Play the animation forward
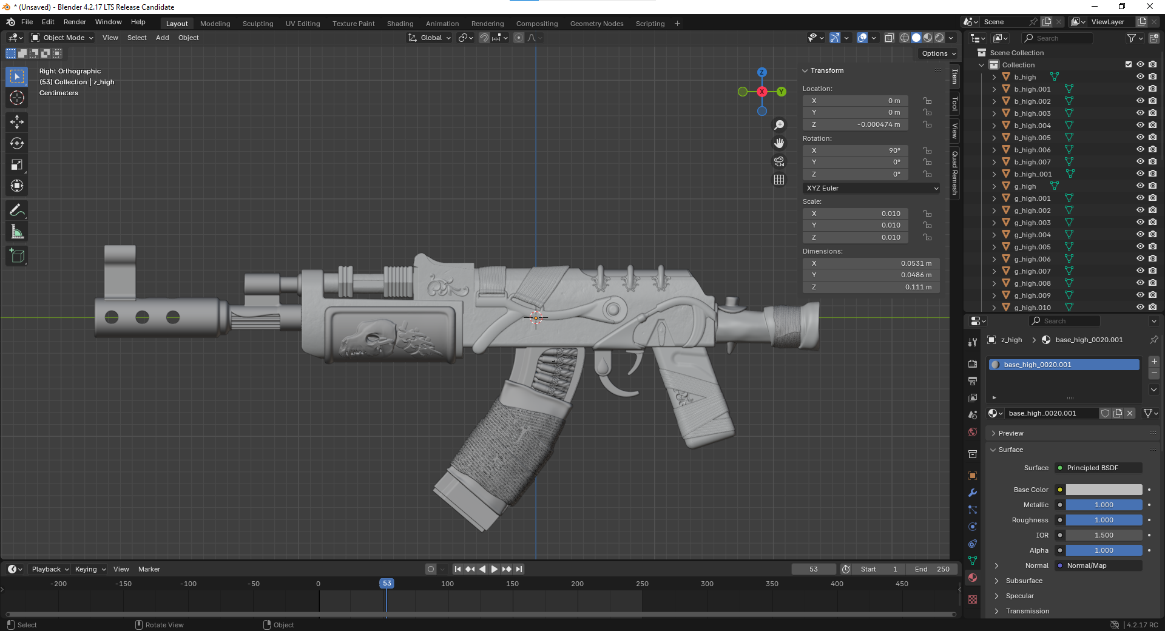Screen dimensions: 1165x631 [494, 569]
